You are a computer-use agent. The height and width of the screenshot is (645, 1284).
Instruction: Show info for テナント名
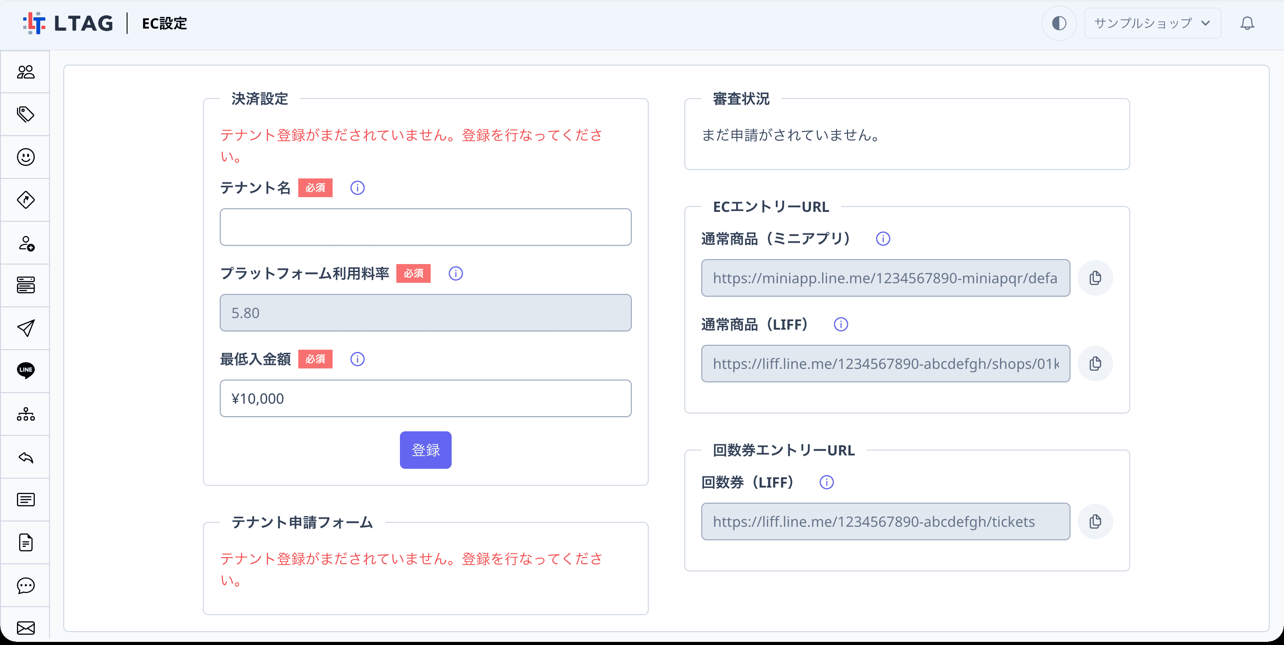point(358,188)
